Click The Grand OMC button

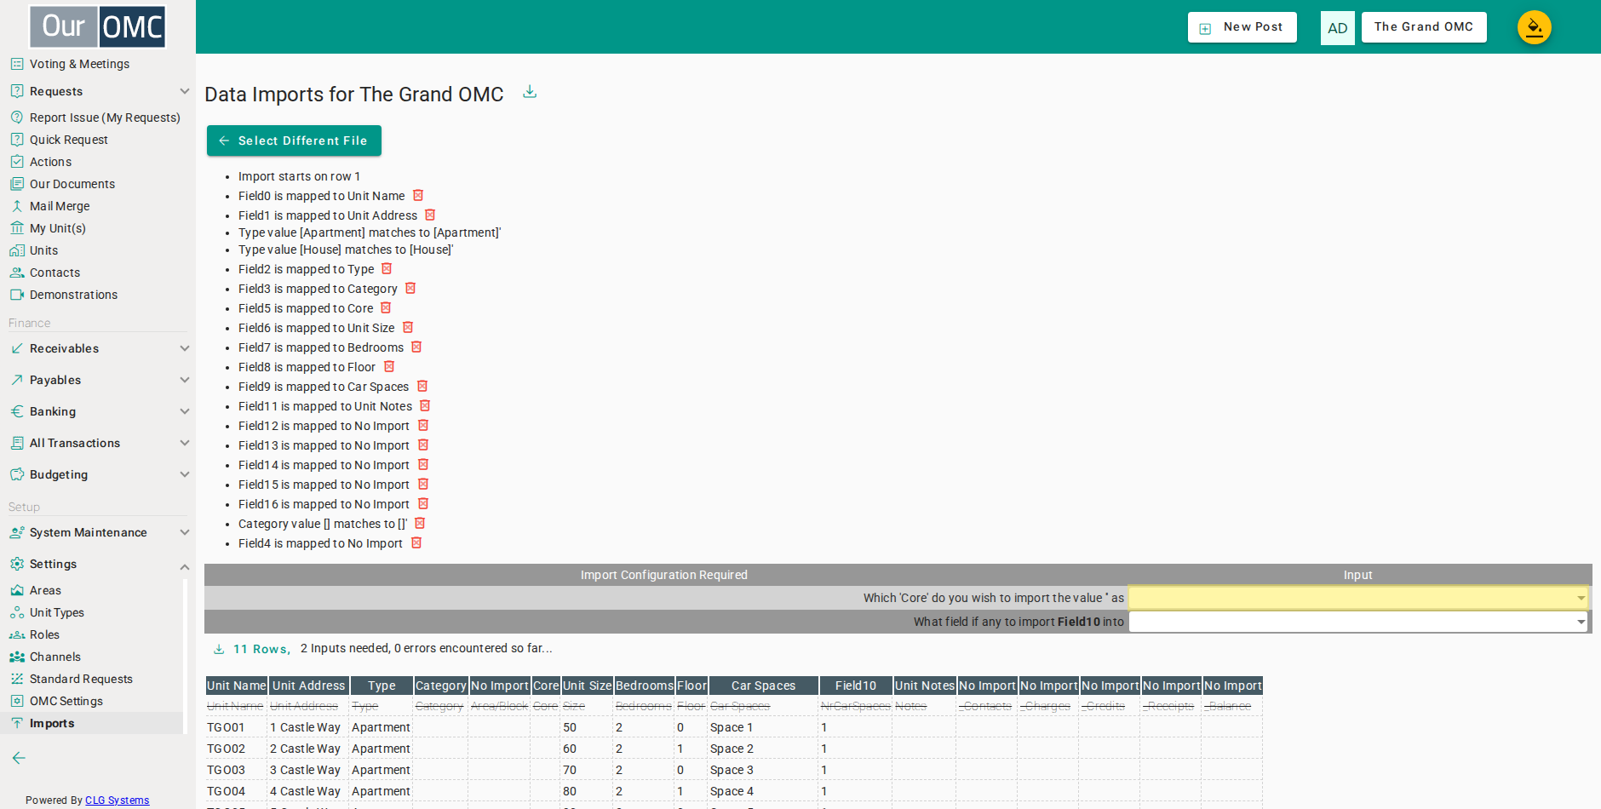tap(1423, 27)
